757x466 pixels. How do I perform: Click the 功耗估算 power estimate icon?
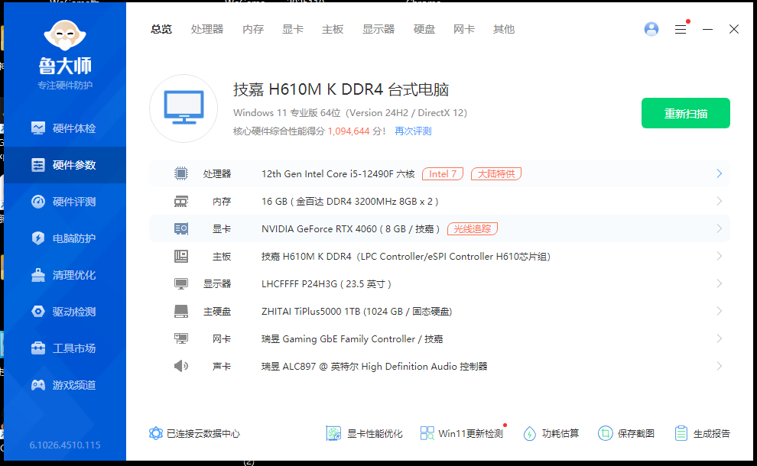[530, 433]
